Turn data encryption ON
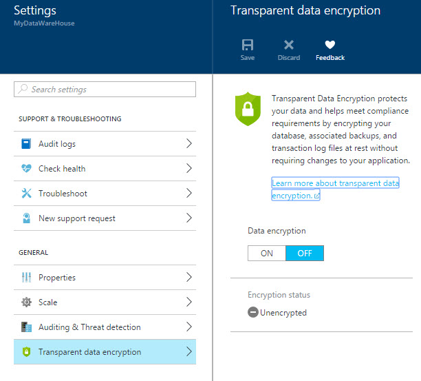 click(x=267, y=254)
